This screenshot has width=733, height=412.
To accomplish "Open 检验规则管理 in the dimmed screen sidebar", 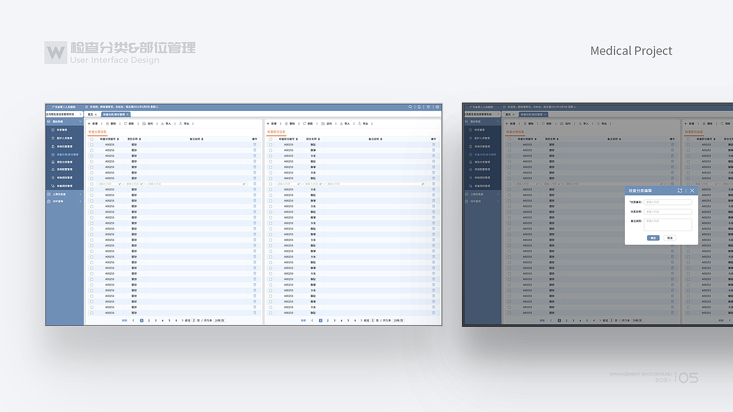I will [482, 177].
